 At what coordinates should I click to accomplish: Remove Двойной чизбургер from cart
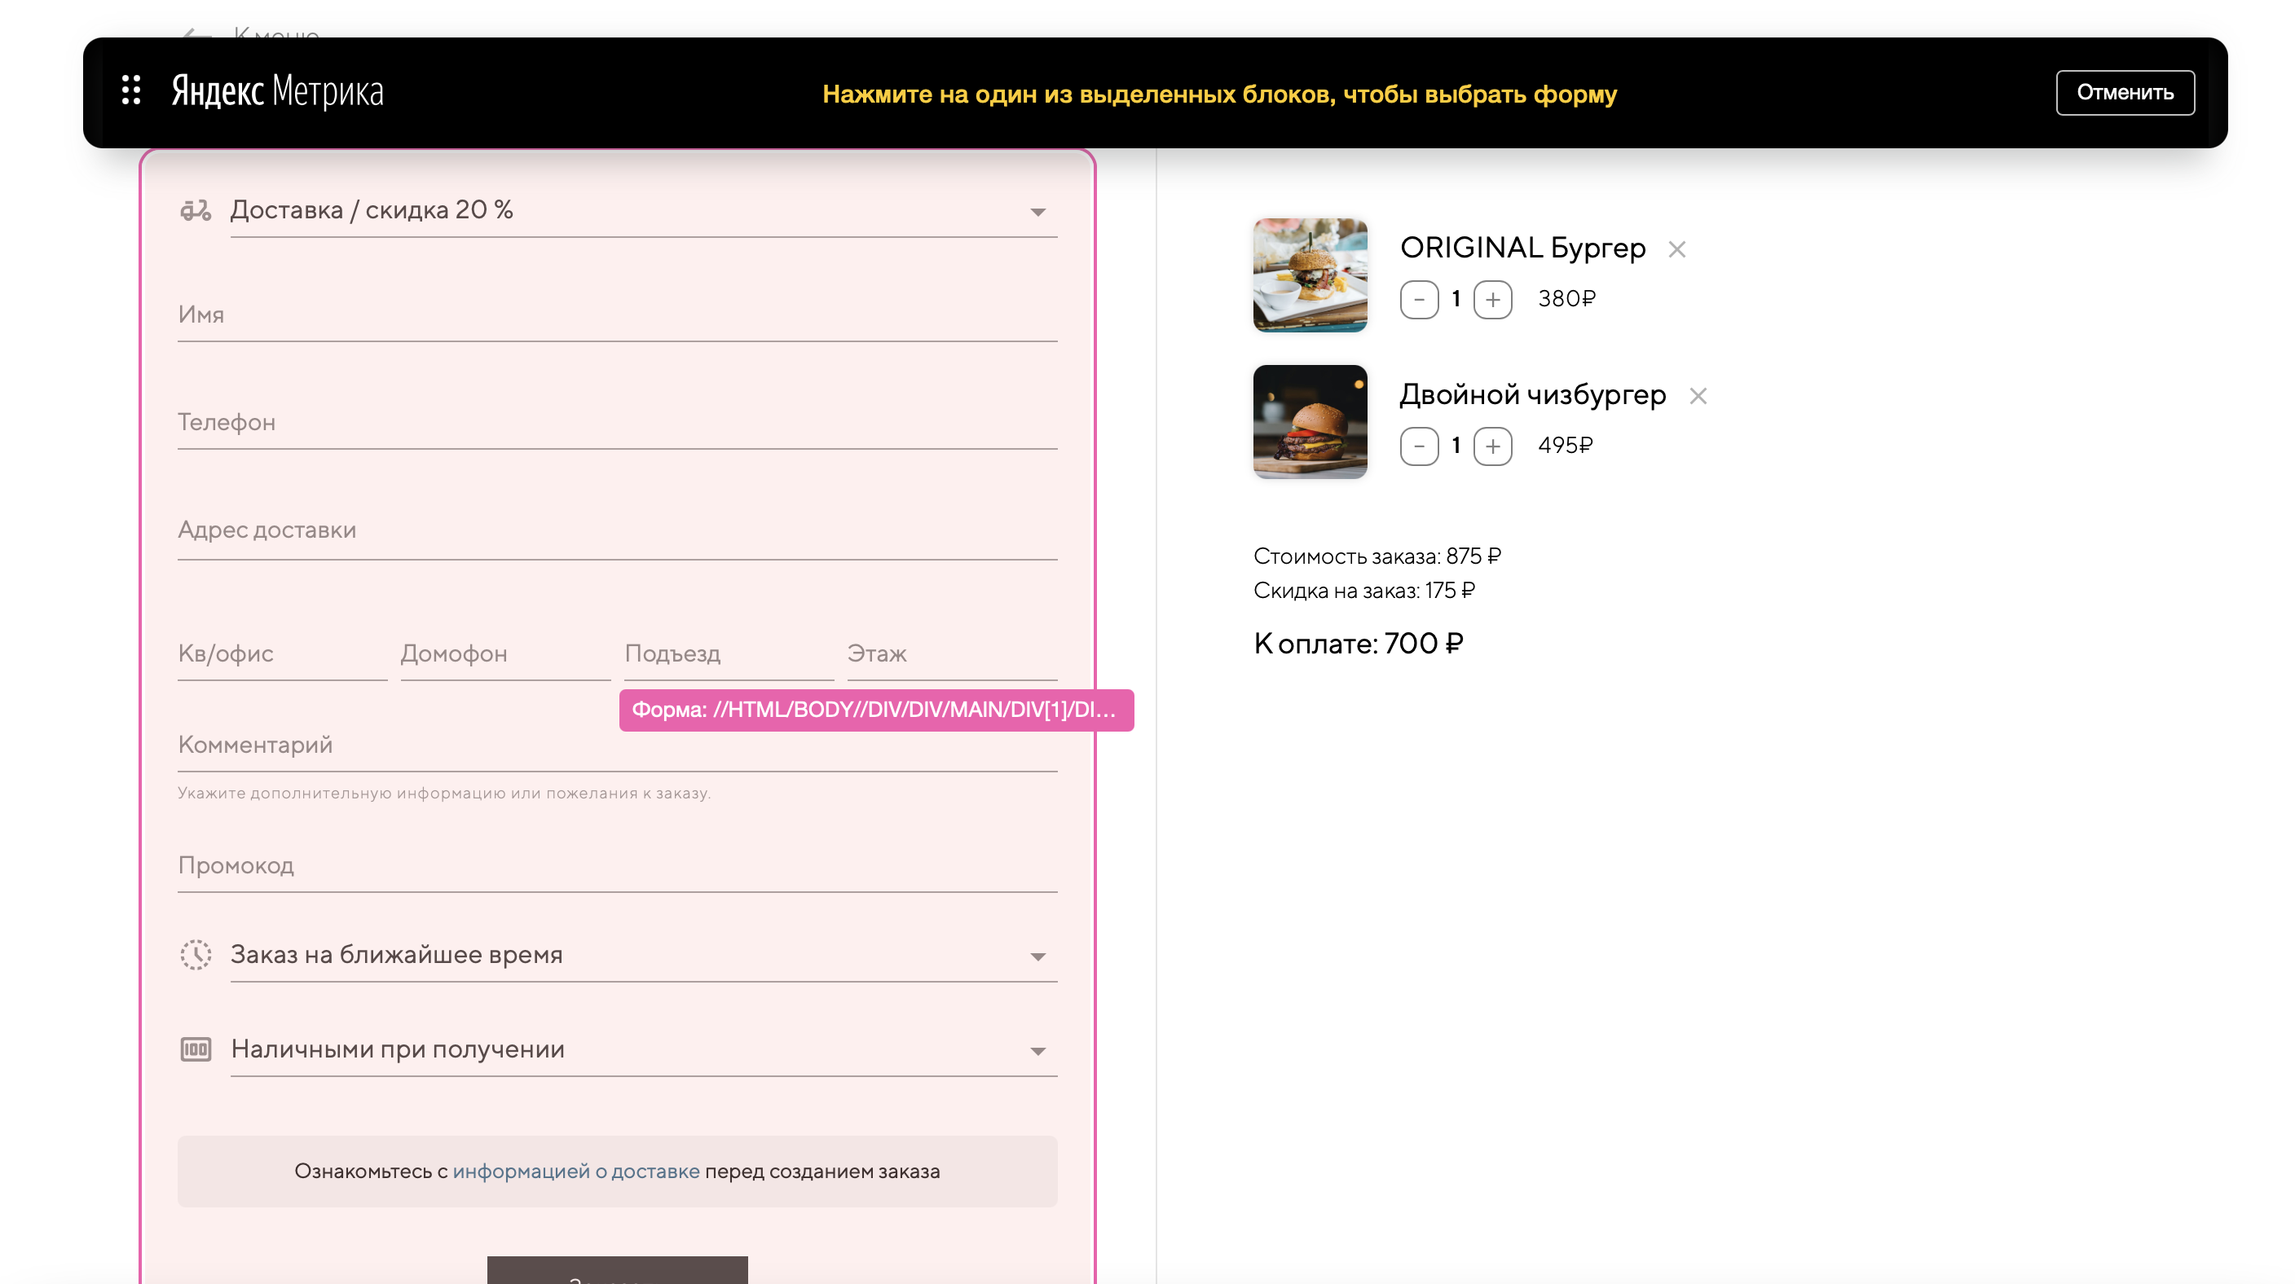click(x=1698, y=396)
